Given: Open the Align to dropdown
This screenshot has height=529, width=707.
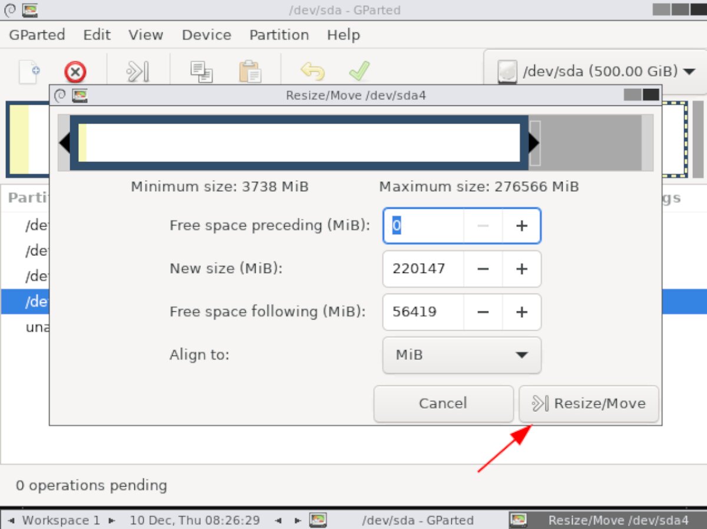Looking at the screenshot, I should tap(461, 355).
